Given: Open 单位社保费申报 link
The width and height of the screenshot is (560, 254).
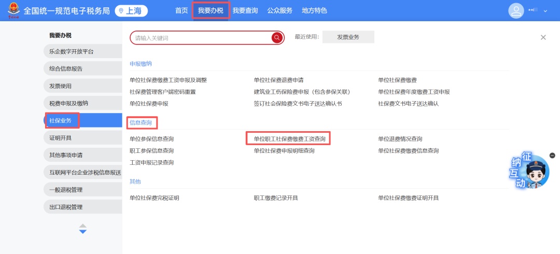Looking at the screenshot, I should (149, 104).
